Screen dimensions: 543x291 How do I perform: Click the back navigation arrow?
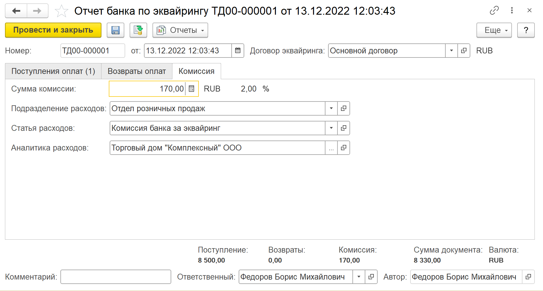pyautogui.click(x=16, y=11)
